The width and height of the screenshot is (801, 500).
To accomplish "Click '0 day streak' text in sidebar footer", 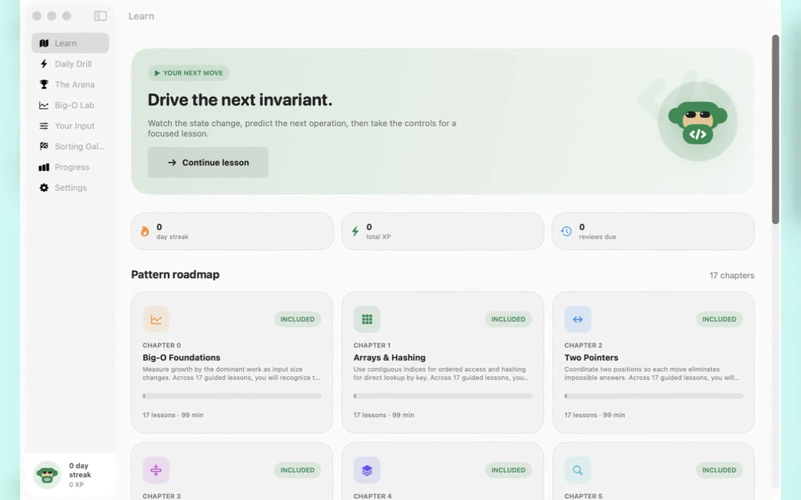I will [x=80, y=470].
